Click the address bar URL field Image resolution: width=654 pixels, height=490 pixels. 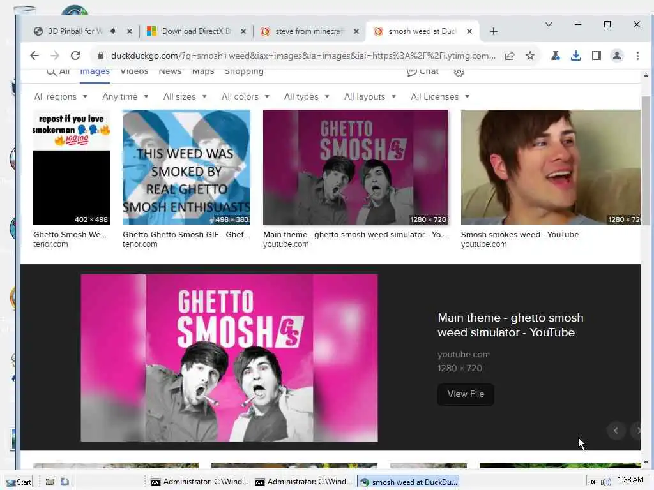[303, 56]
